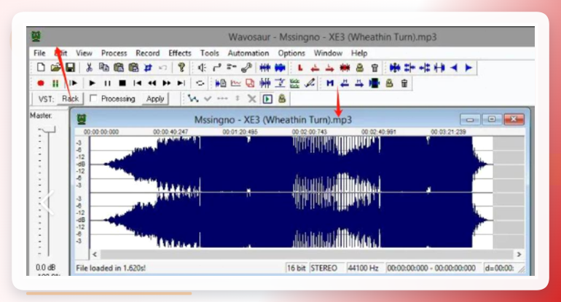This screenshot has height=302, width=561.
Task: Play audio with the black triangle button
Action: [x=92, y=83]
